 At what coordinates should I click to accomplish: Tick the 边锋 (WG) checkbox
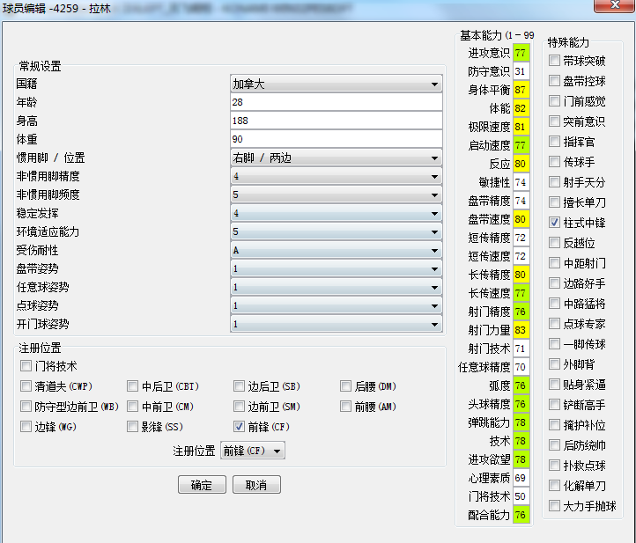(26, 426)
